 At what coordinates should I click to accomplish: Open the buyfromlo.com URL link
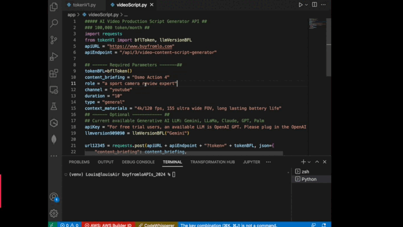(141, 46)
